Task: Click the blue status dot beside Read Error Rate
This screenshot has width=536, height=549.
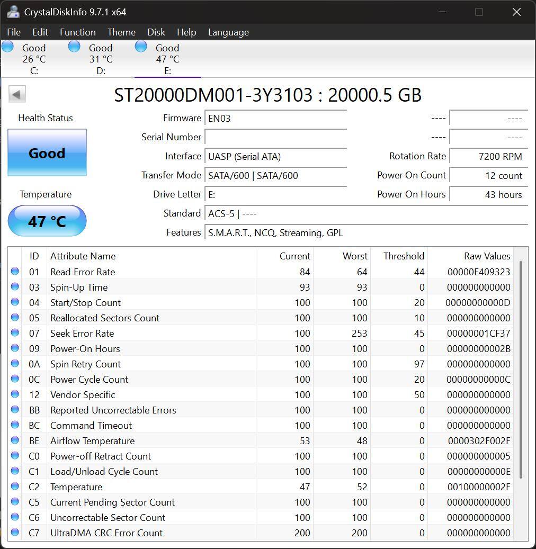Action: 15,272
